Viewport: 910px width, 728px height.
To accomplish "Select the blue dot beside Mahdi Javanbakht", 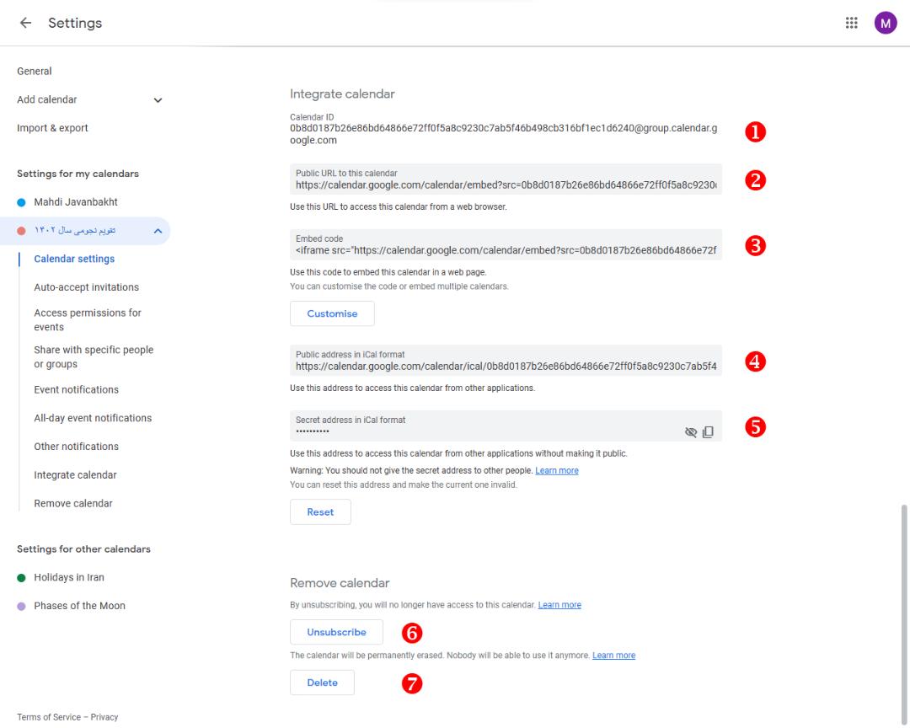I will [x=21, y=202].
